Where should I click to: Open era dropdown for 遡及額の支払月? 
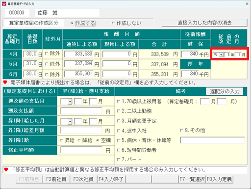pyautogui.click(x=70, y=102)
